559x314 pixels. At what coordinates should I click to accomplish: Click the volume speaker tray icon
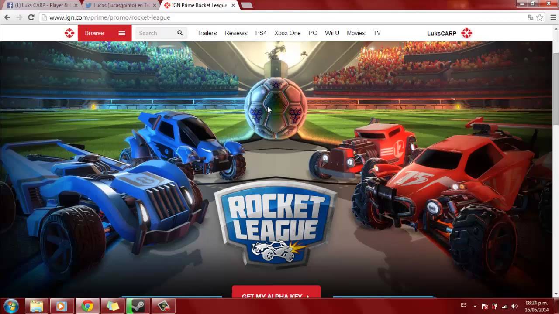(x=514, y=306)
